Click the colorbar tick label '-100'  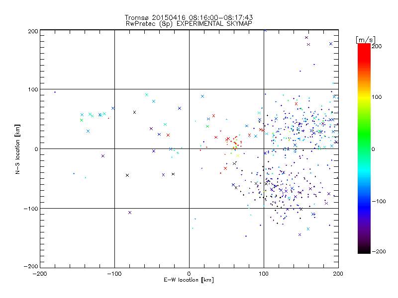coord(379,201)
